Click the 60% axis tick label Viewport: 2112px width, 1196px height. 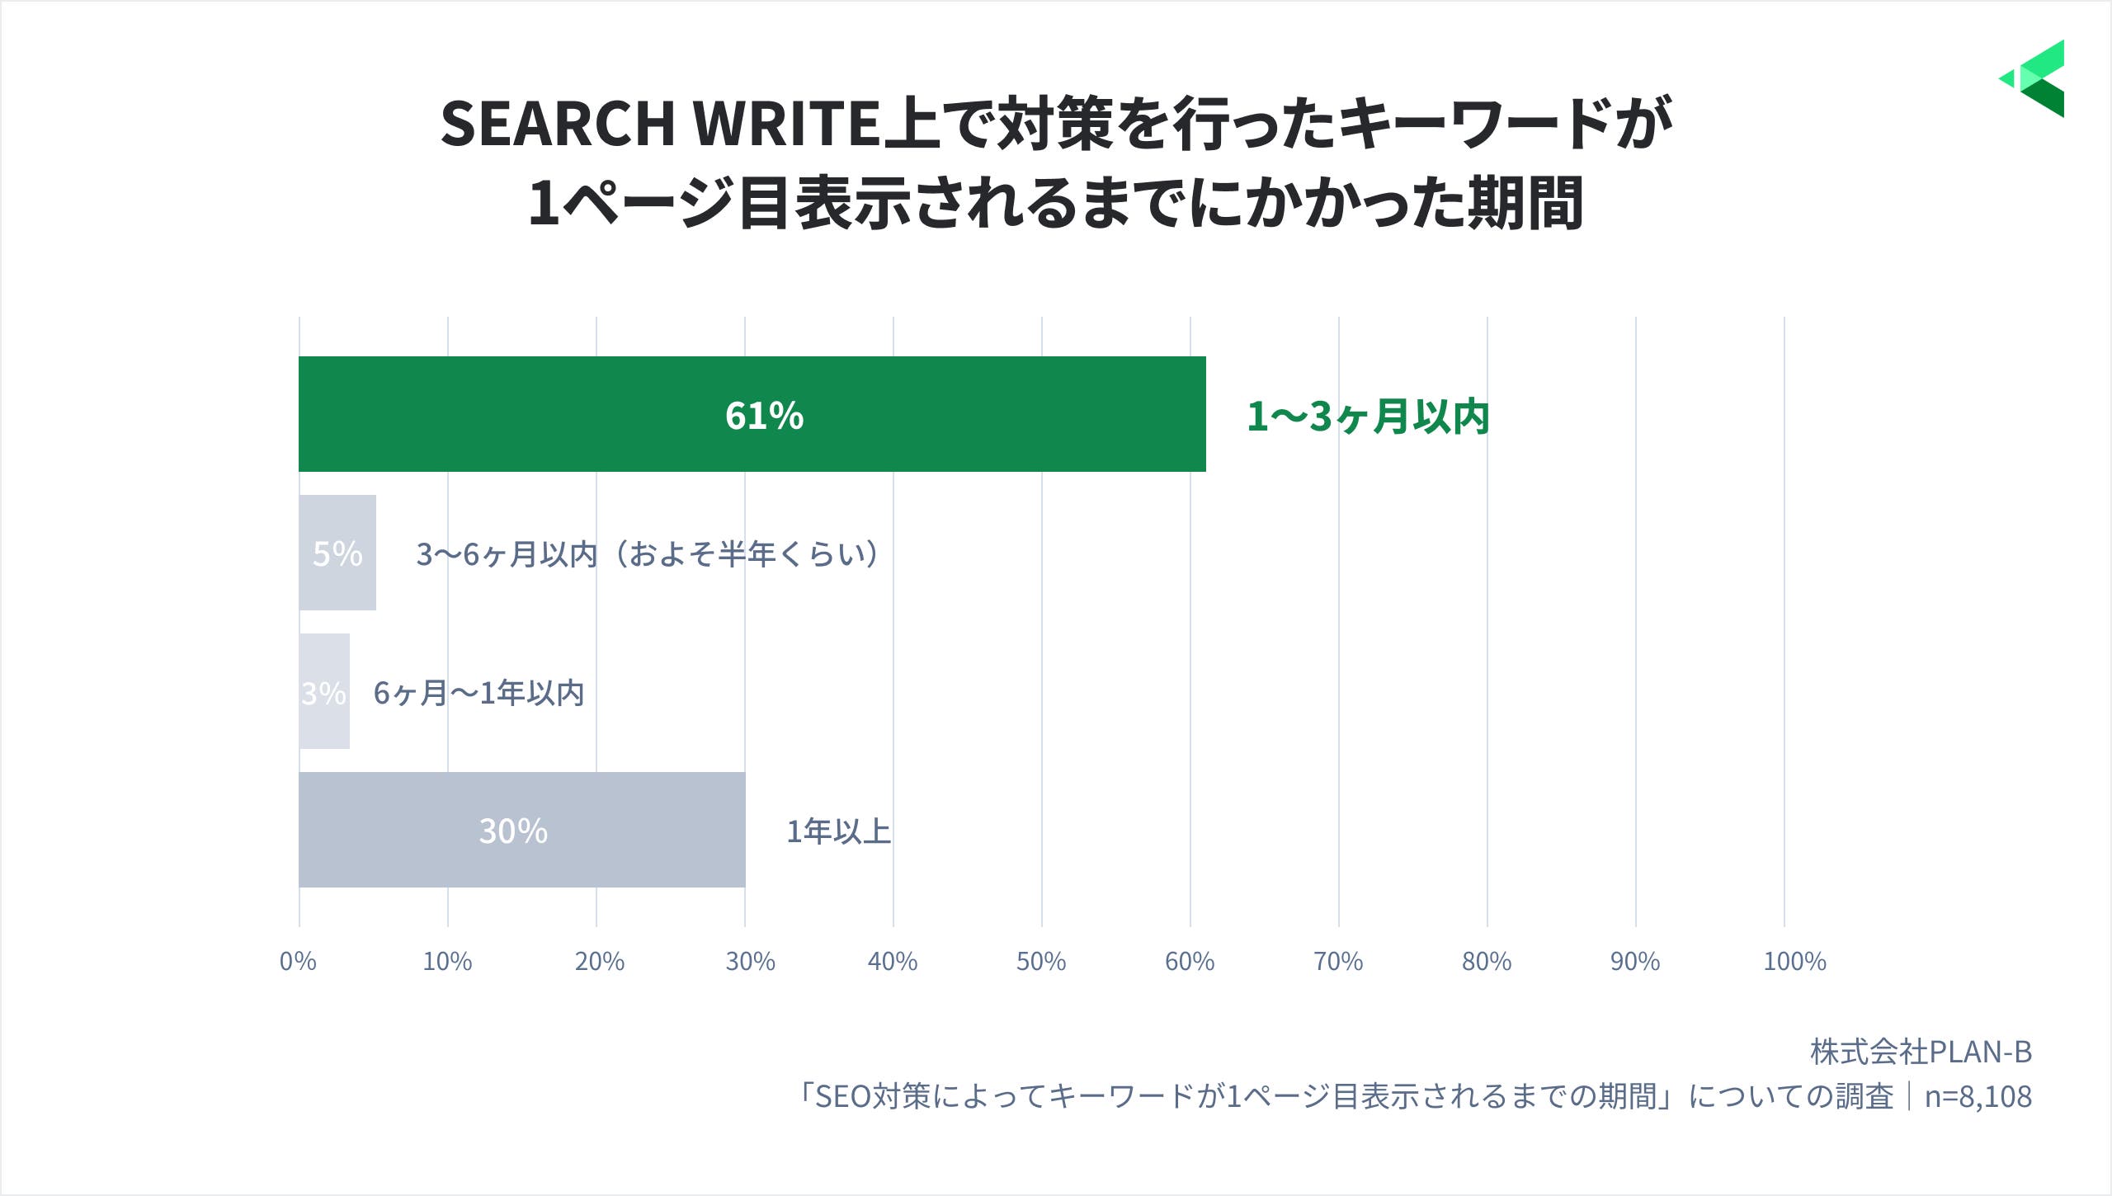pyautogui.click(x=1190, y=961)
